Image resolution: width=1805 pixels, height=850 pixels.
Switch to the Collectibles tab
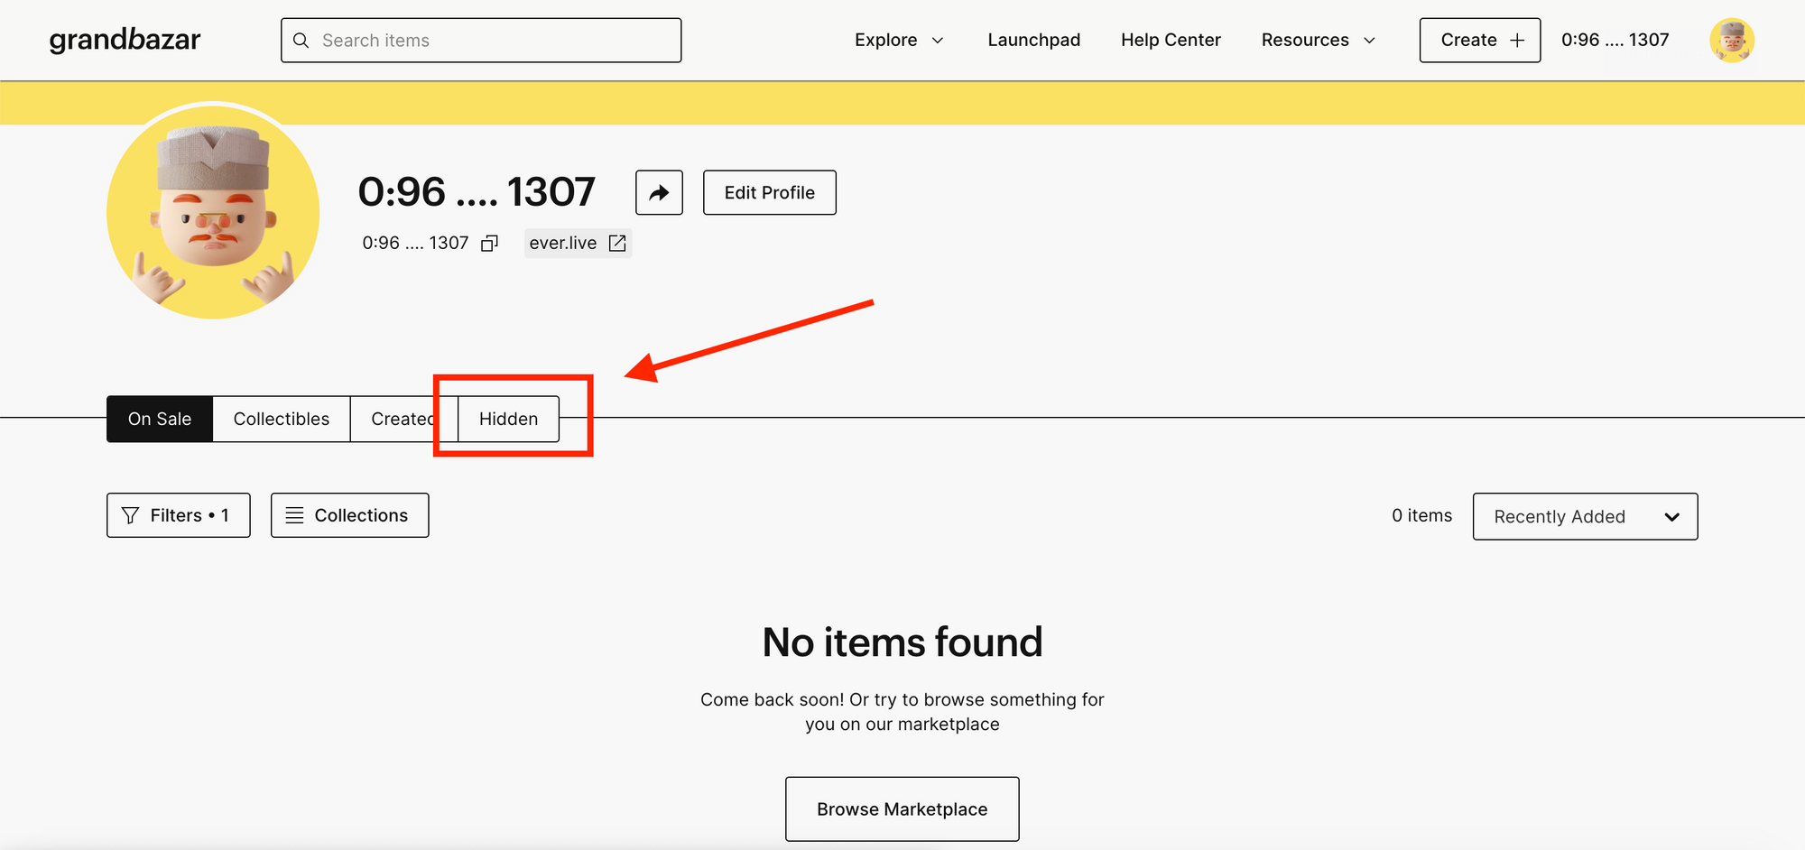[281, 419]
